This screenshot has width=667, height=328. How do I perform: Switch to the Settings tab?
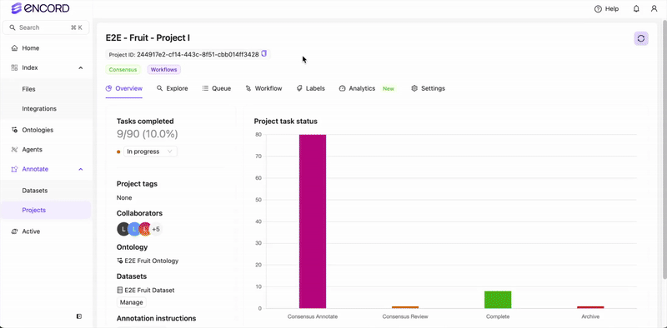[428, 88]
